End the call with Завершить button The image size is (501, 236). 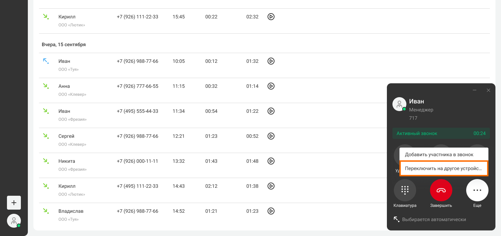tap(441, 190)
